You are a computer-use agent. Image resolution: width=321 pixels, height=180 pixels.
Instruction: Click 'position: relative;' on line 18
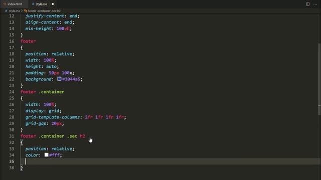50,54
